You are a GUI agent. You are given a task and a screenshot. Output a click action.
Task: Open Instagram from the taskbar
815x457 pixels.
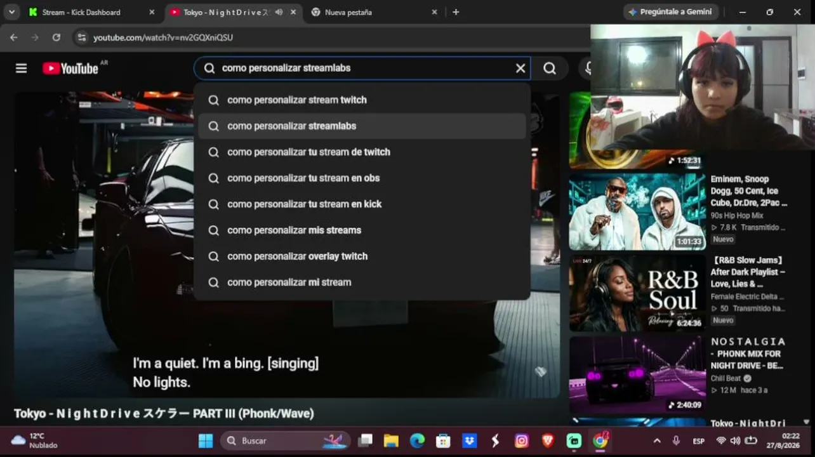point(522,440)
